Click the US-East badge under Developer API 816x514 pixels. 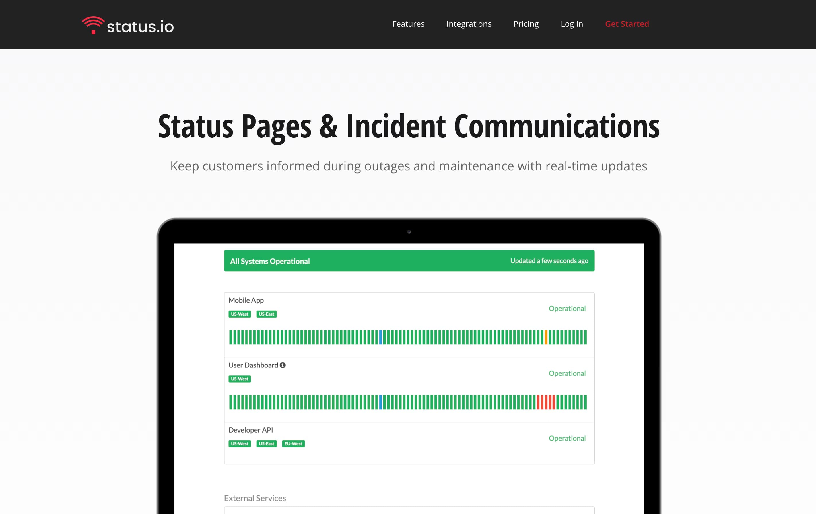point(267,443)
